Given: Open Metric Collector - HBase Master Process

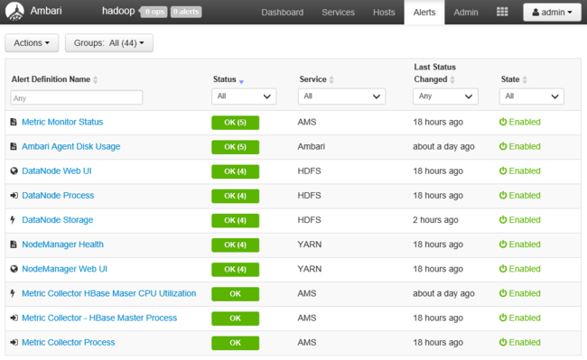Looking at the screenshot, I should tap(99, 318).
